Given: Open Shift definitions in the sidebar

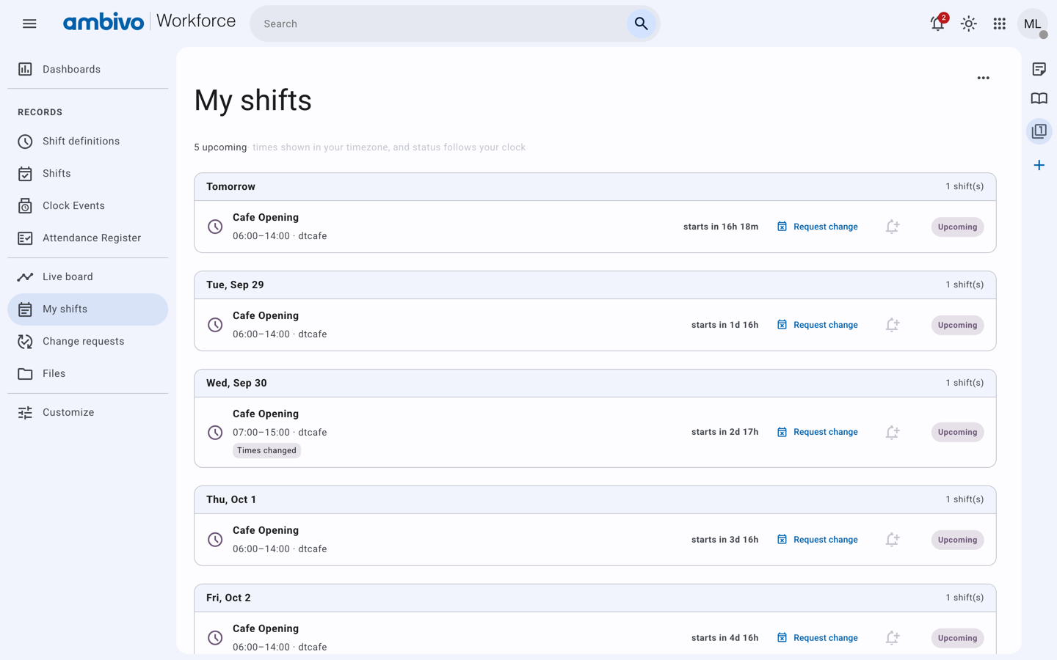Looking at the screenshot, I should click(88, 141).
